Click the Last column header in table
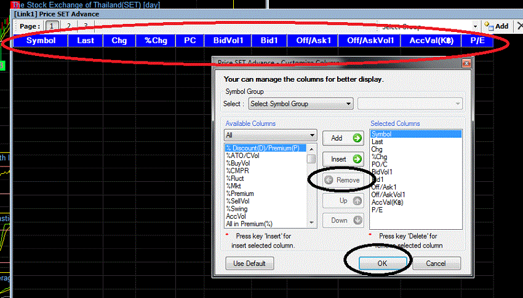Image resolution: width=523 pixels, height=298 pixels. [x=86, y=41]
